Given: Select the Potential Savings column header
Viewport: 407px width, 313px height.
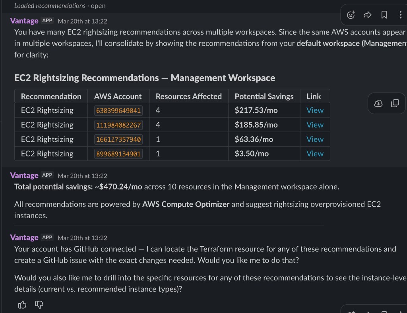Looking at the screenshot, I should click(264, 97).
